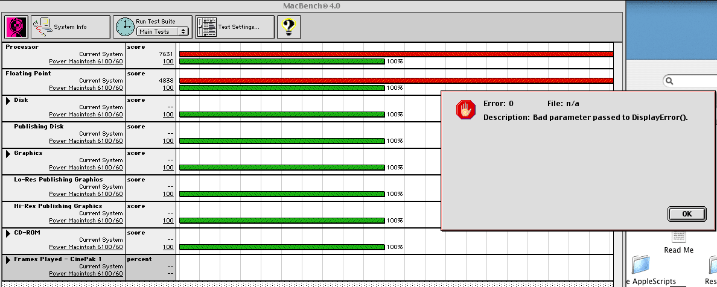Click the red Processor score bar
The height and width of the screenshot is (287, 717).
pyautogui.click(x=396, y=54)
